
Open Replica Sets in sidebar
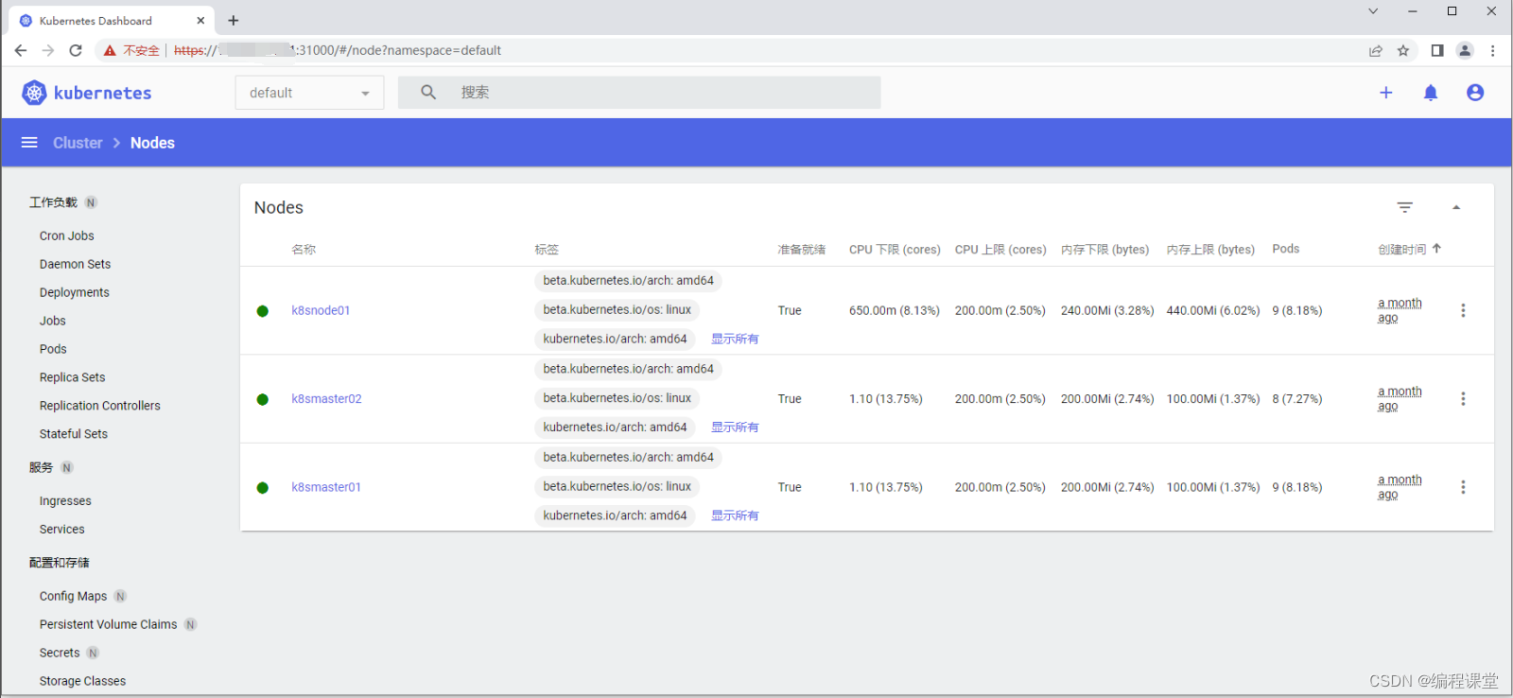click(x=72, y=377)
